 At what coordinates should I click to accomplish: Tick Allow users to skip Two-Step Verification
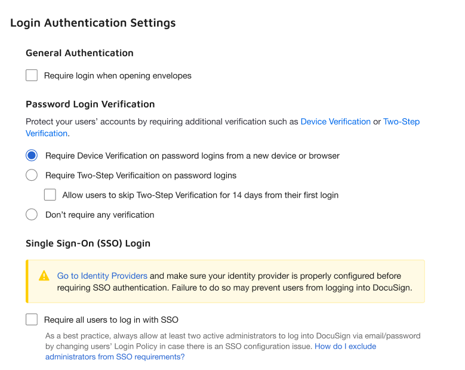(50, 195)
